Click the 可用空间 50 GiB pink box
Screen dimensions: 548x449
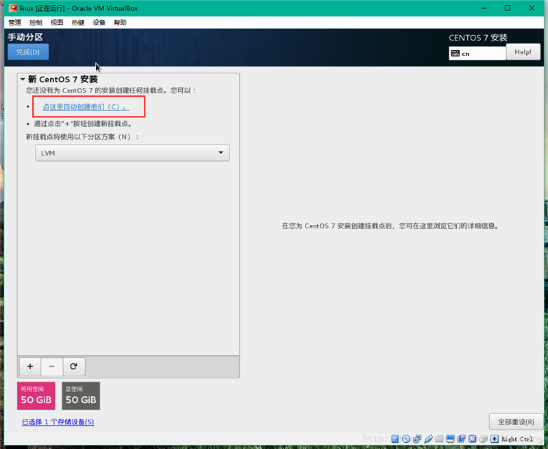pyautogui.click(x=36, y=396)
